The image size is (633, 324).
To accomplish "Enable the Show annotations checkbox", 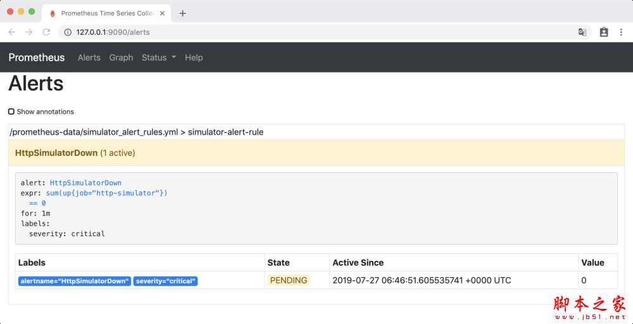I will click(11, 112).
